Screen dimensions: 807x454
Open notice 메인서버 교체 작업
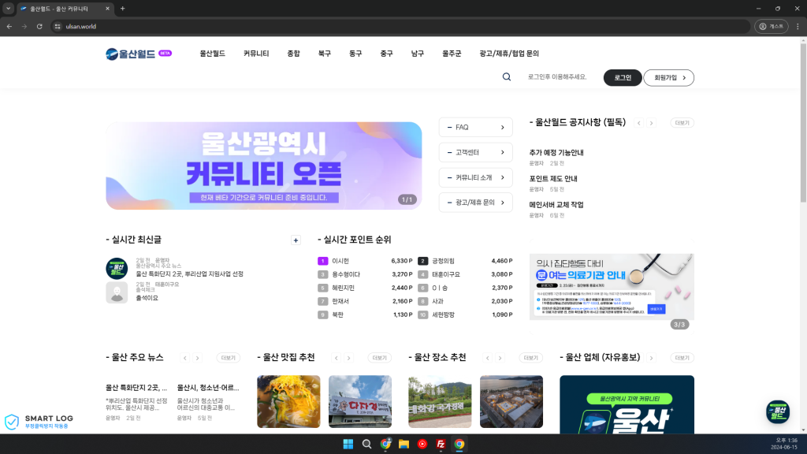(x=556, y=205)
